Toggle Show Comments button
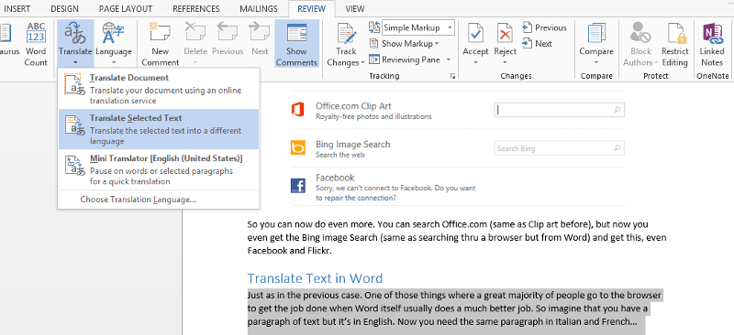The height and width of the screenshot is (335, 734). (296, 44)
